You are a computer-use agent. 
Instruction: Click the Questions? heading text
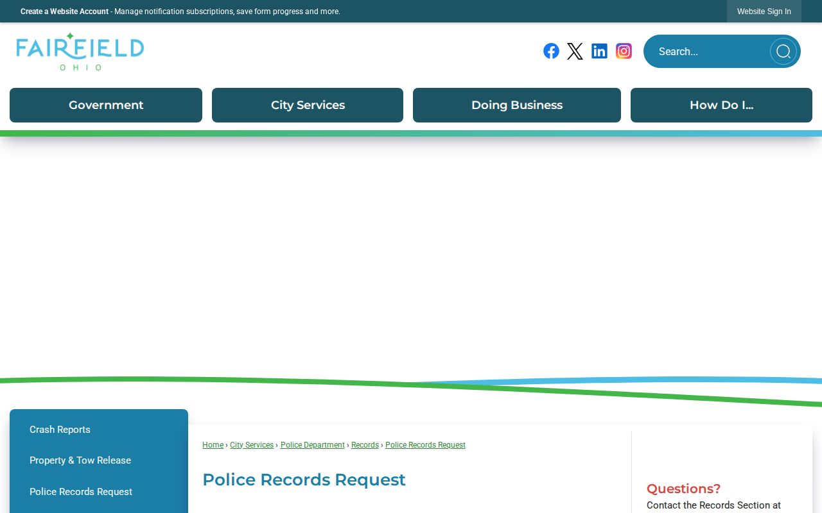pos(683,489)
